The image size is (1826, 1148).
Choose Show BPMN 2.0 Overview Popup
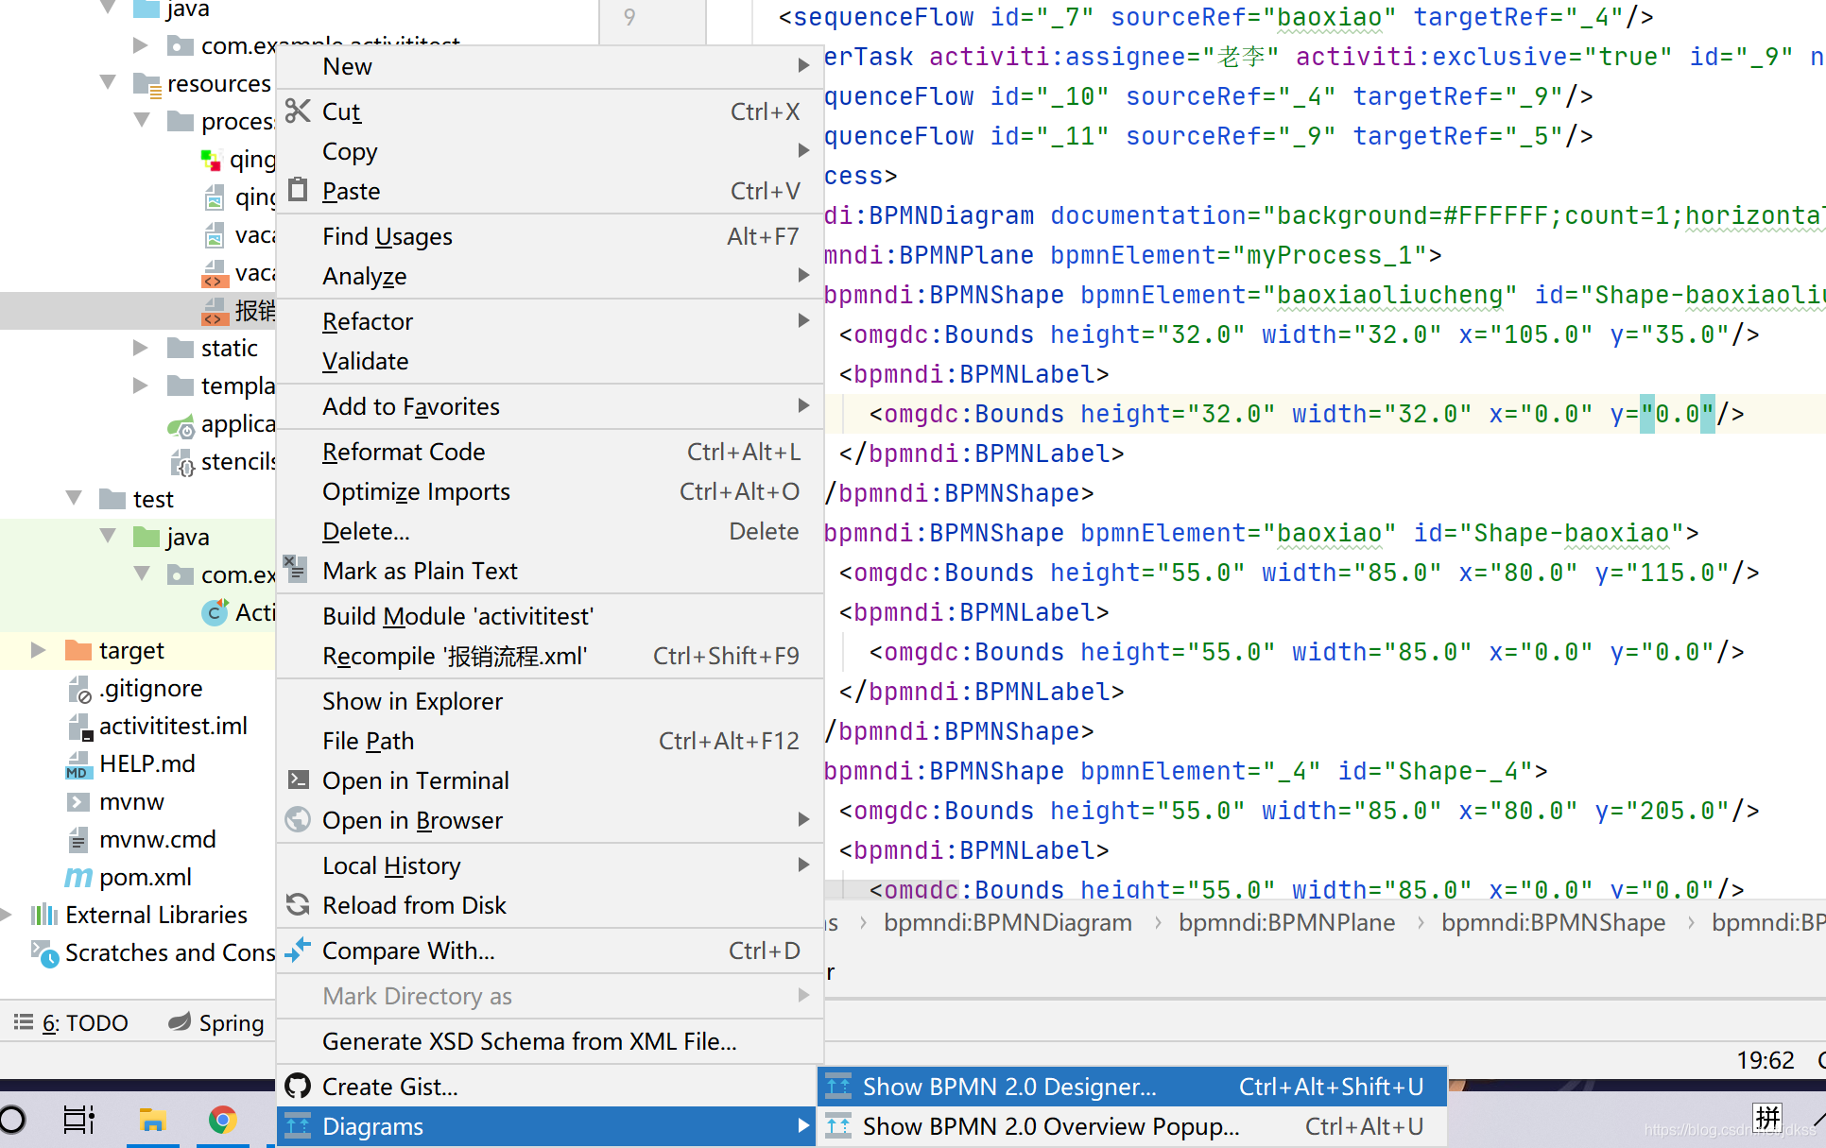pyautogui.click(x=1131, y=1126)
